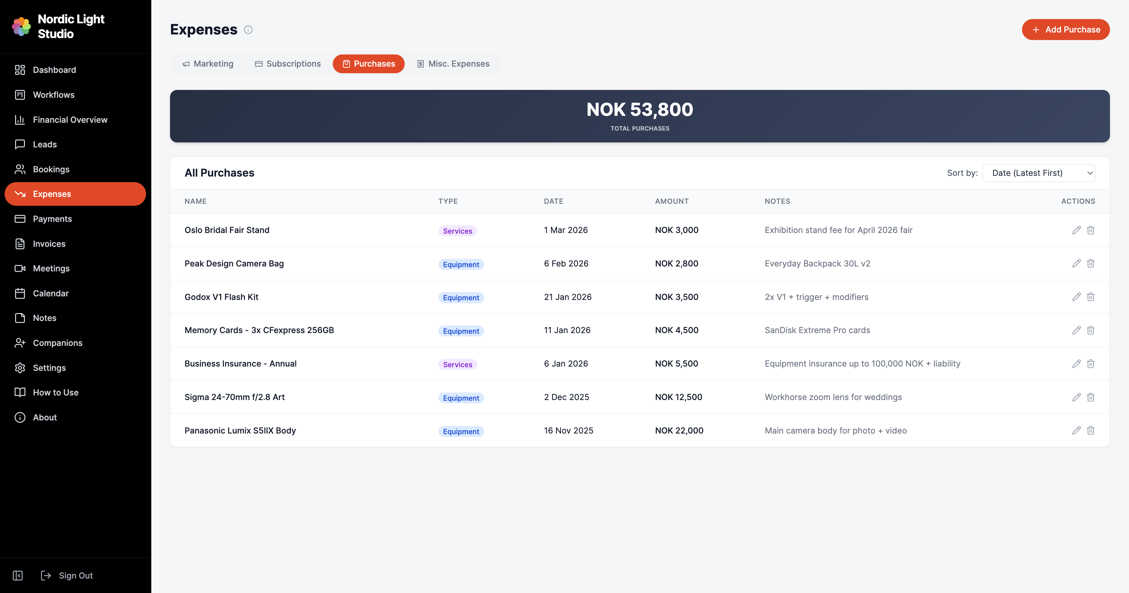Click trash icon for Sigma 24-70mm f/2.8 Art
Screen dimensions: 1129x593
[1090, 397]
